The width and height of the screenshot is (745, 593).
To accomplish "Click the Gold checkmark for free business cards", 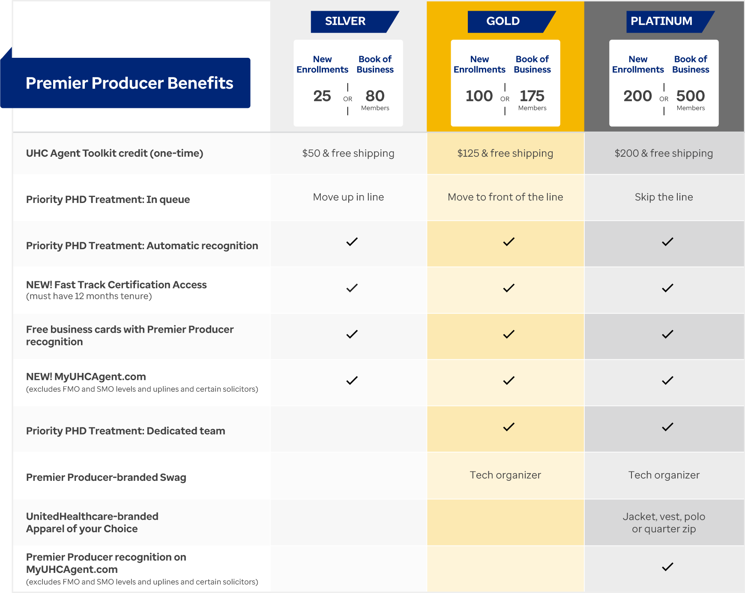I will pos(509,334).
